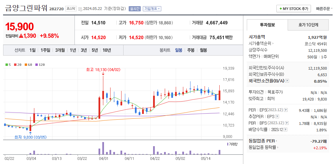
Task: Select the 5년 line chart period
Action: 95,50
